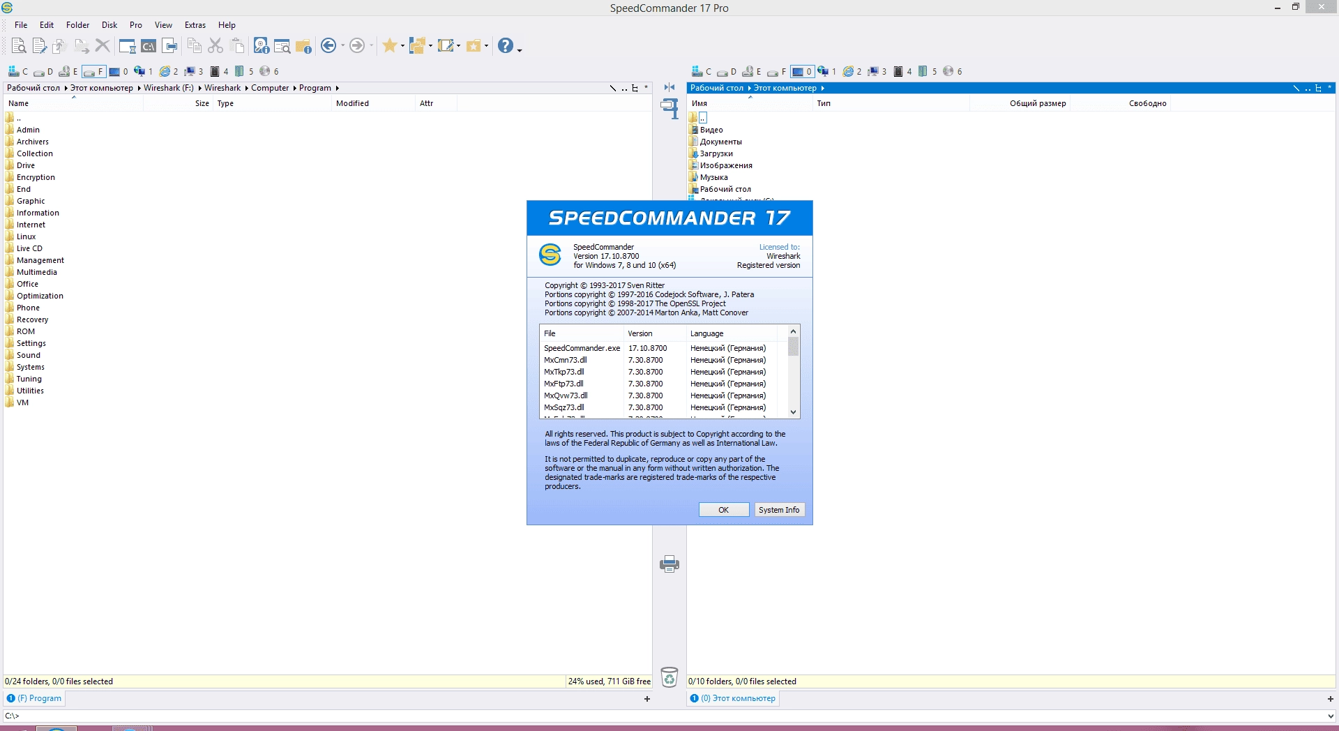
Task: Click the About file list scrollbar thumb
Action: coord(793,347)
